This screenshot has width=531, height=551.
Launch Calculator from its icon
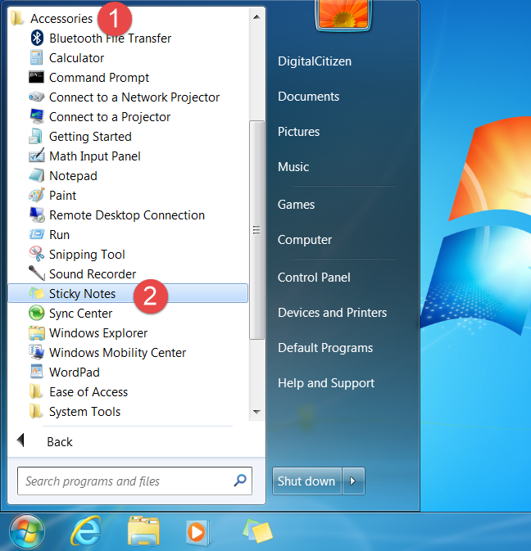(37, 57)
